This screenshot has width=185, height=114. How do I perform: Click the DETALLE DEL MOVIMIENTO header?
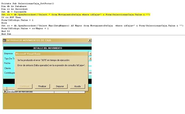pyautogui.click(x=47, y=48)
